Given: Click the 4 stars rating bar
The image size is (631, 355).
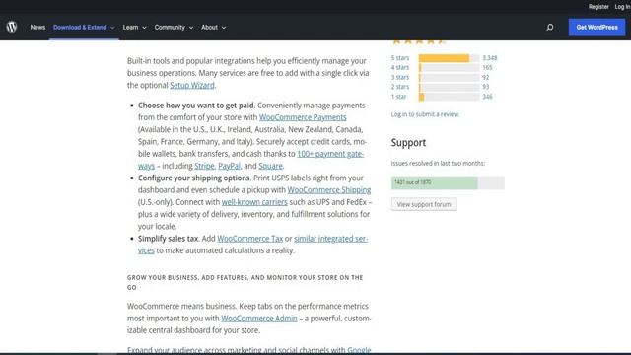Looking at the screenshot, I should [449, 68].
